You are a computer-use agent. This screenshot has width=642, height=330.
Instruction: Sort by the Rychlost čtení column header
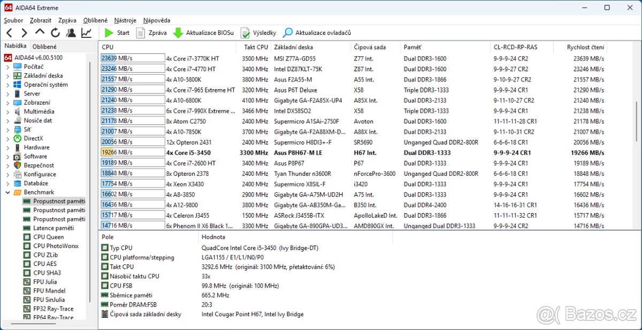point(585,47)
